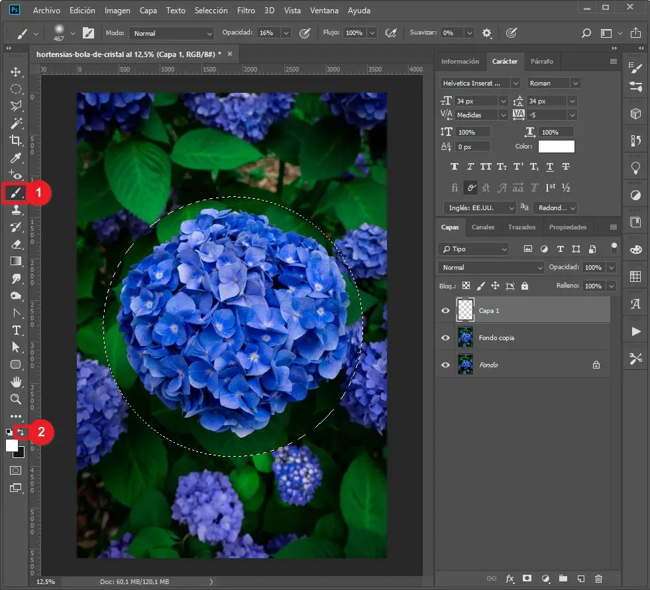Click the delete layer trash icon
This screenshot has height=590, width=650.
(x=599, y=579)
